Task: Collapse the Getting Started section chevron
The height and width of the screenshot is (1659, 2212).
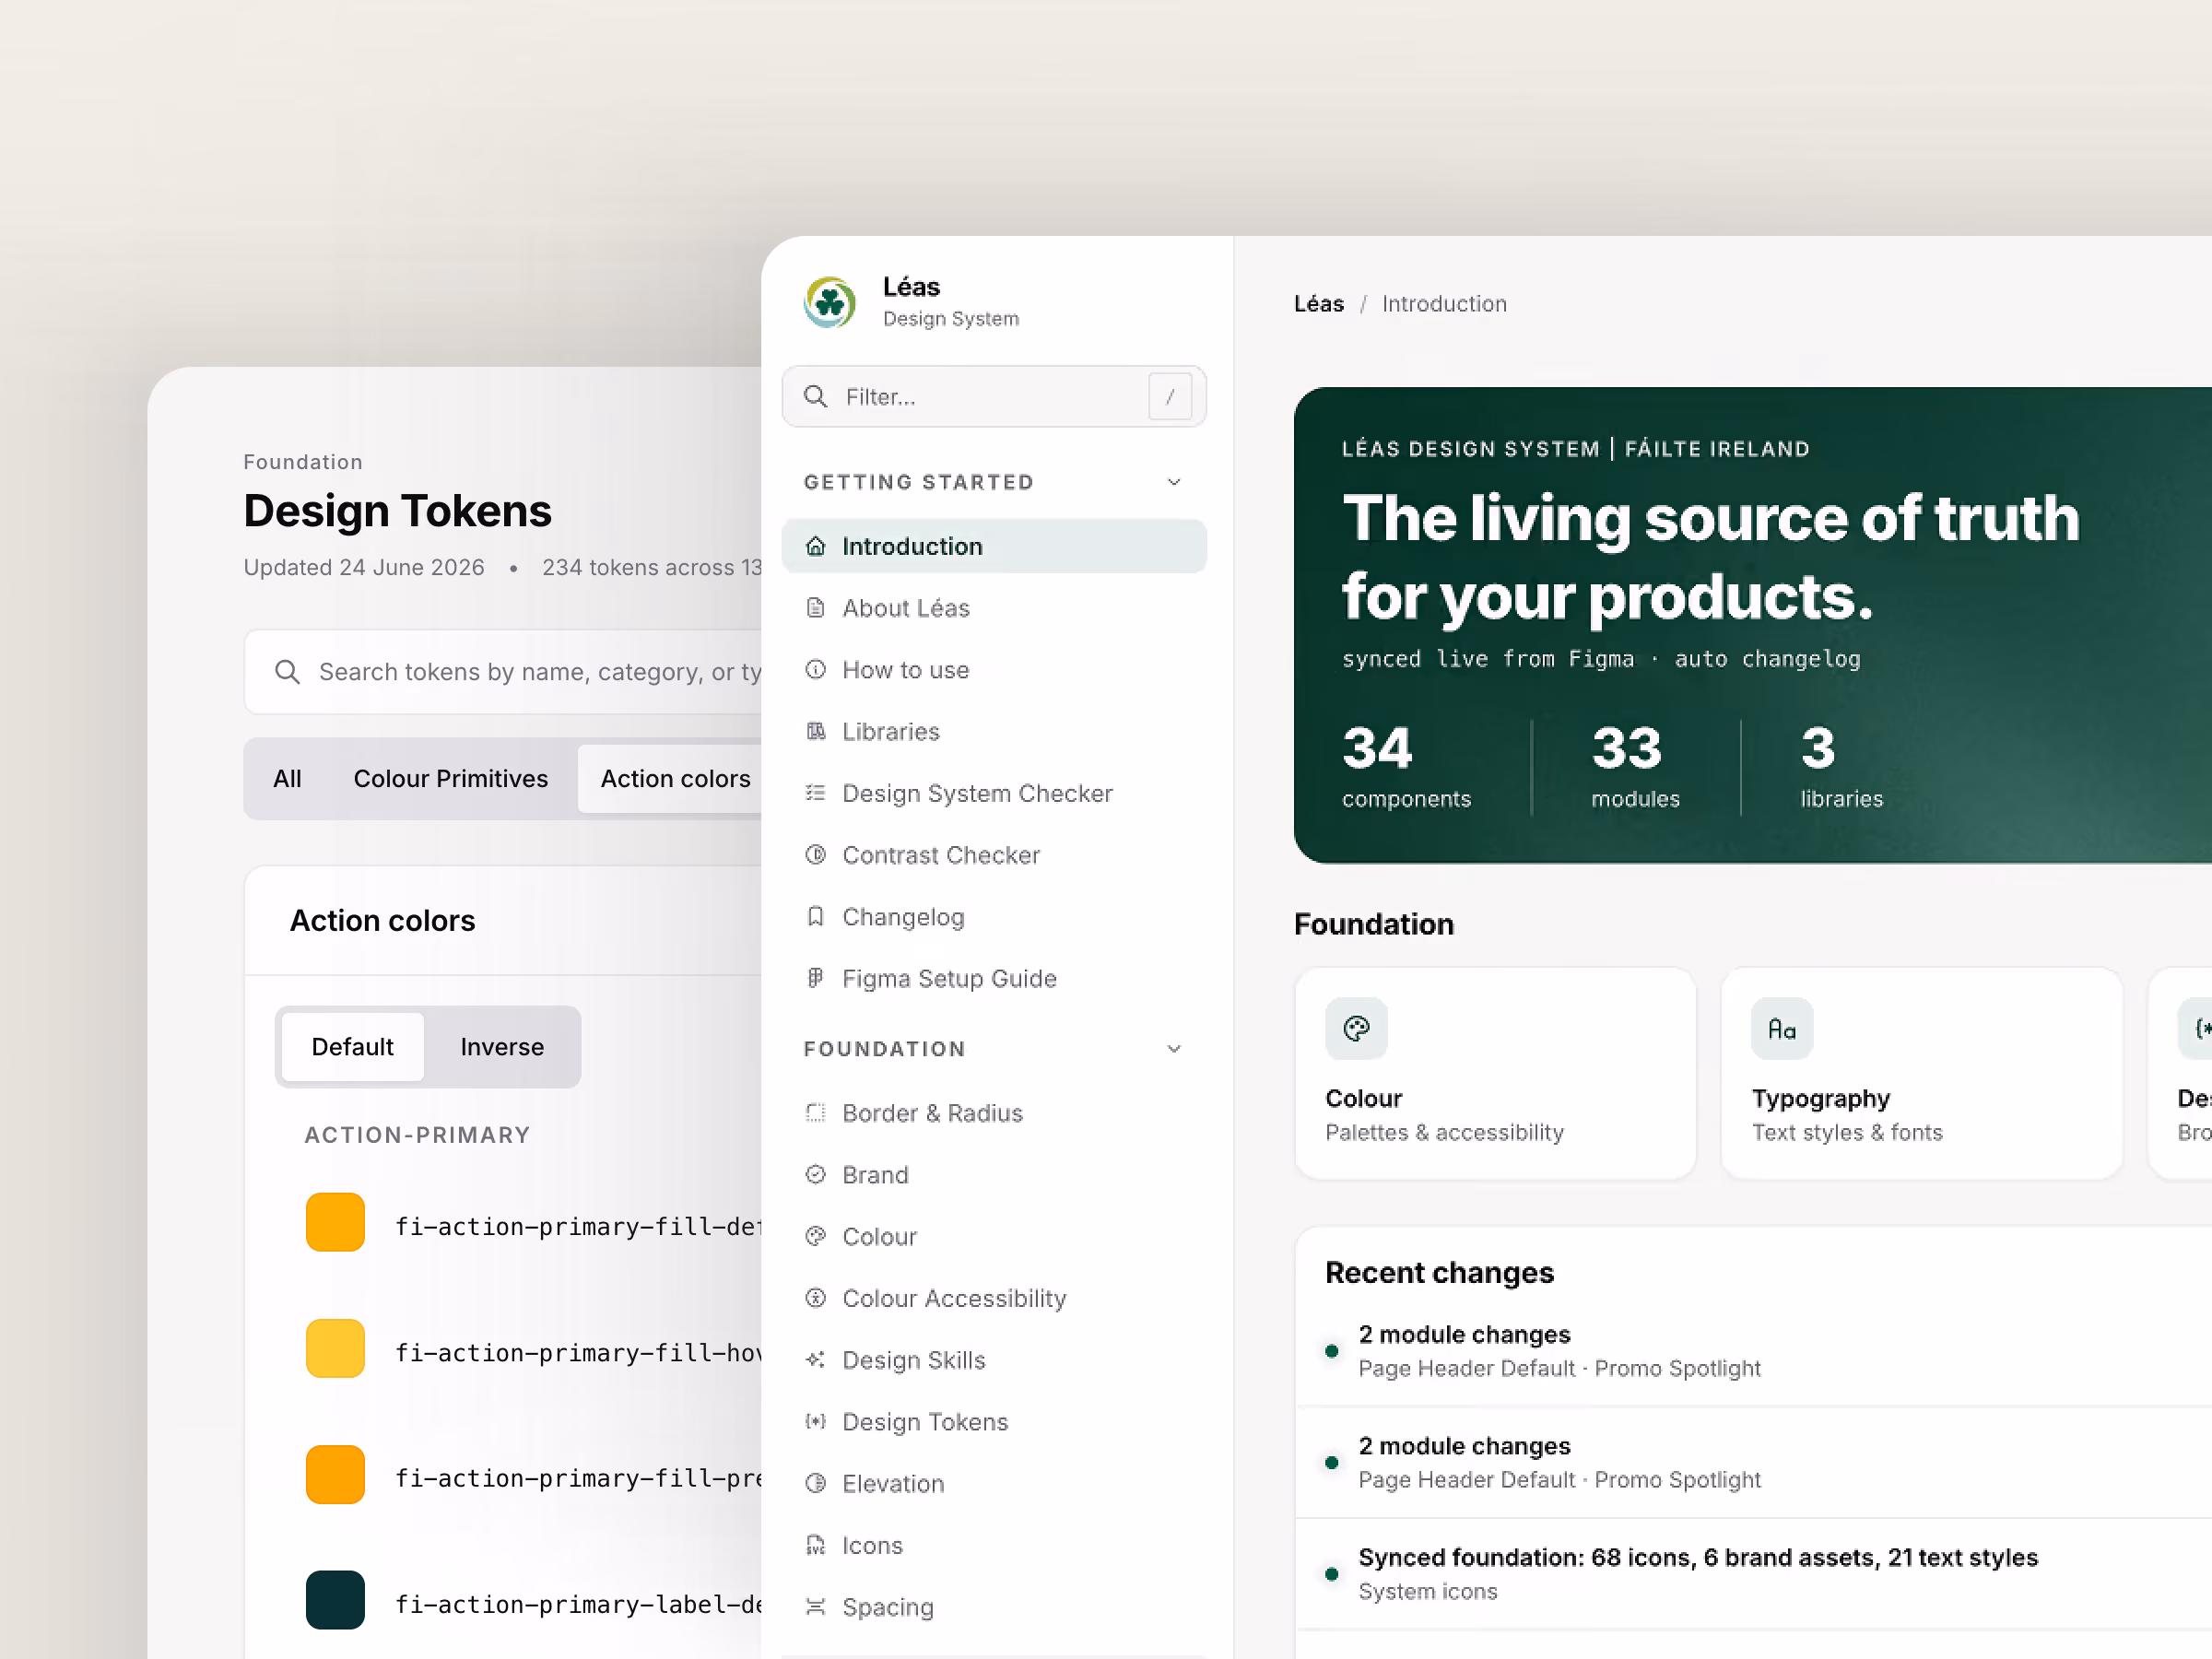Action: point(1174,482)
